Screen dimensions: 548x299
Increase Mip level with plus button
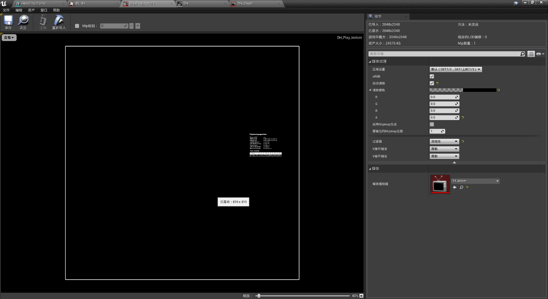138,26
